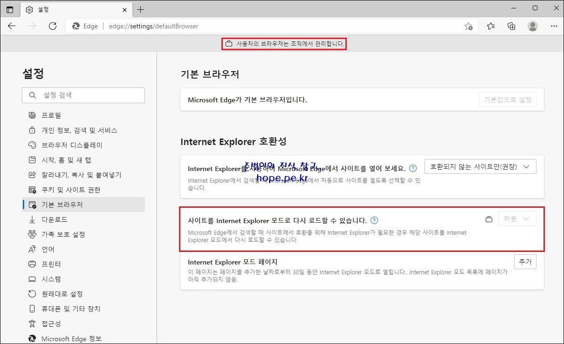
Task: Open Settings and more ellipsis menu
Action: point(554,26)
